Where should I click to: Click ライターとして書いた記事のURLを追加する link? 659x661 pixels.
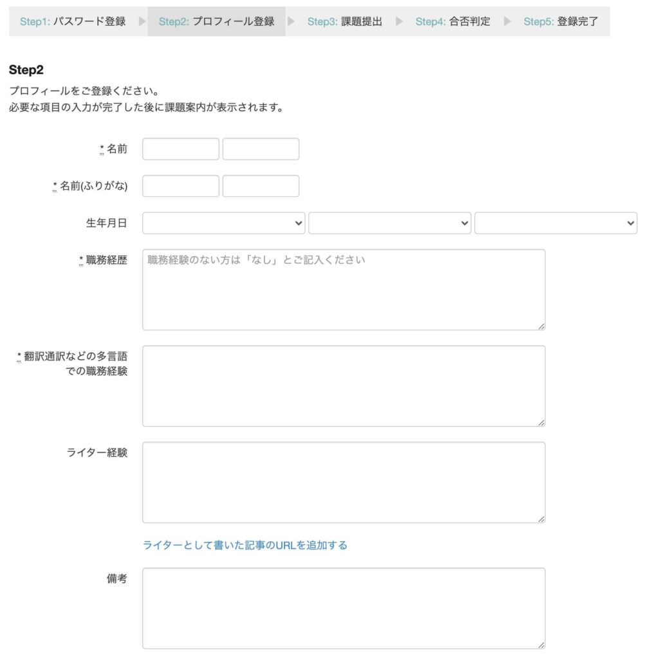click(245, 545)
